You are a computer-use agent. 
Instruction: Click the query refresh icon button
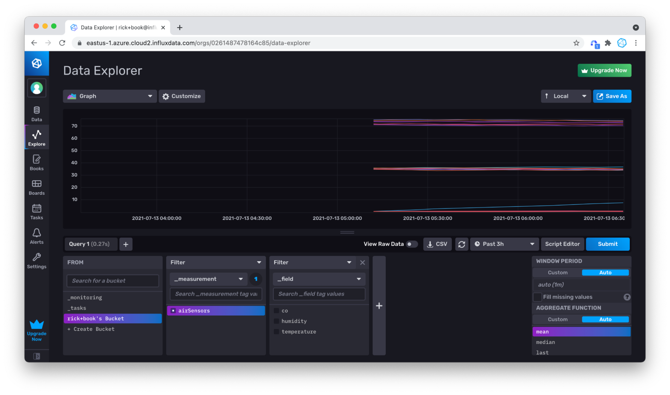[461, 244]
